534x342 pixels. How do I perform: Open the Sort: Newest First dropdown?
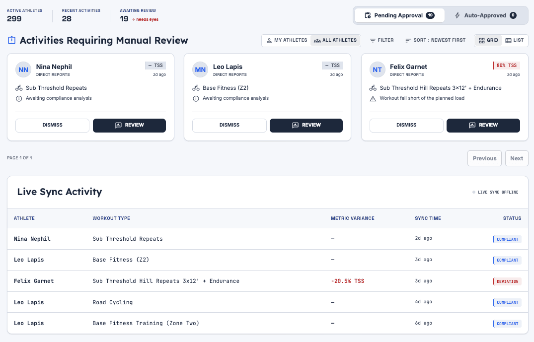click(435, 40)
